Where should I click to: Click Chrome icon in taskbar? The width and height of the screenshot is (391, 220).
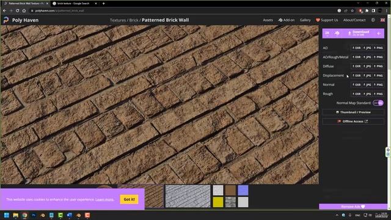click(x=24, y=215)
